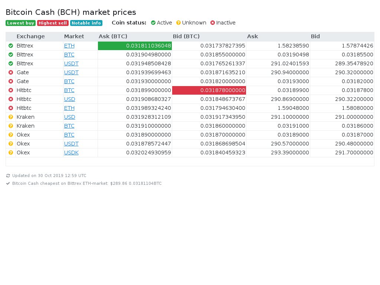Image resolution: width=380 pixels, height=285 pixels.
Task: Click the Updated on 30 Oct 2019 text
Action: pyautogui.click(x=49, y=176)
